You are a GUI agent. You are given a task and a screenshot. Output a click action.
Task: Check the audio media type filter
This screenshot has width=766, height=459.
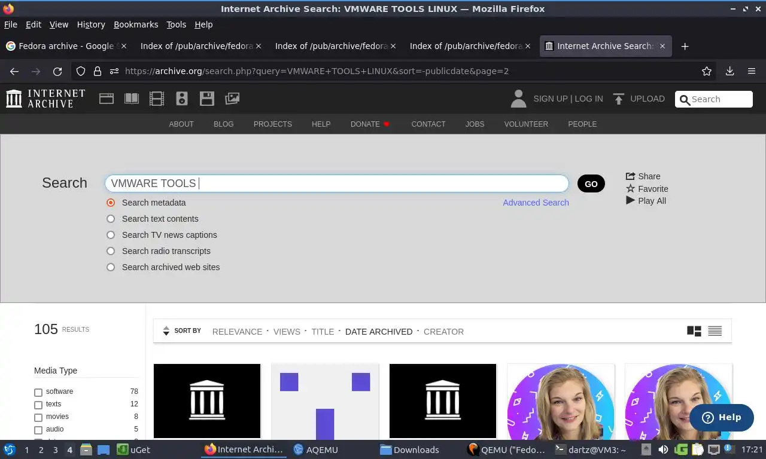coord(38,430)
